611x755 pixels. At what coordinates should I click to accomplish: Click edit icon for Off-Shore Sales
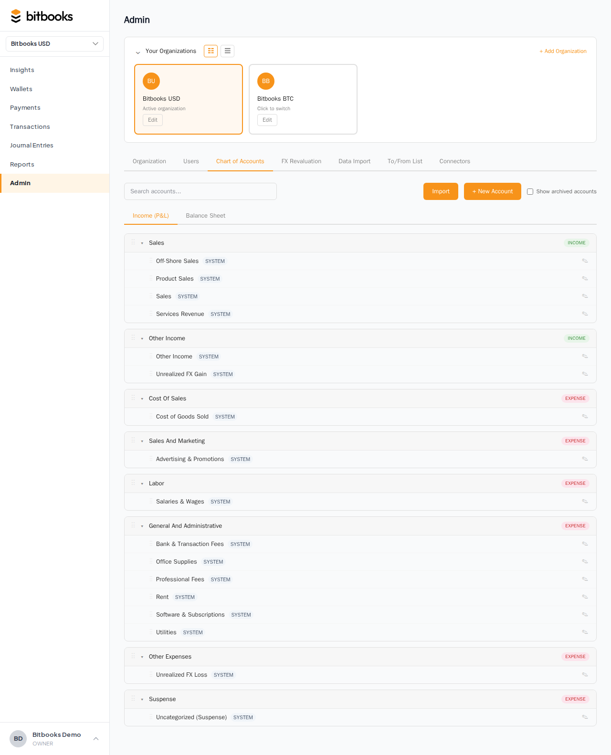pos(585,261)
